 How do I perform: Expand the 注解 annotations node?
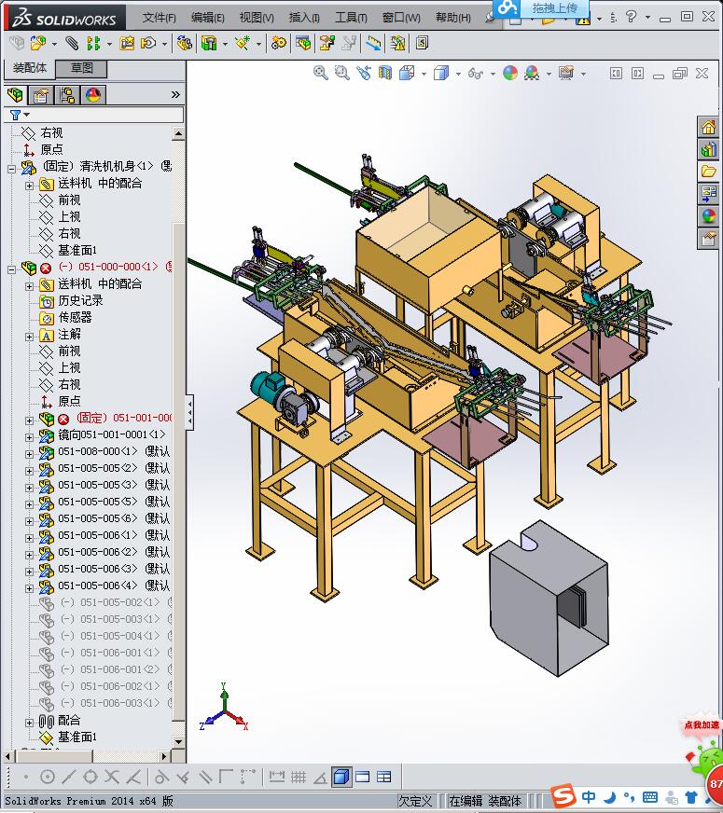(x=29, y=337)
